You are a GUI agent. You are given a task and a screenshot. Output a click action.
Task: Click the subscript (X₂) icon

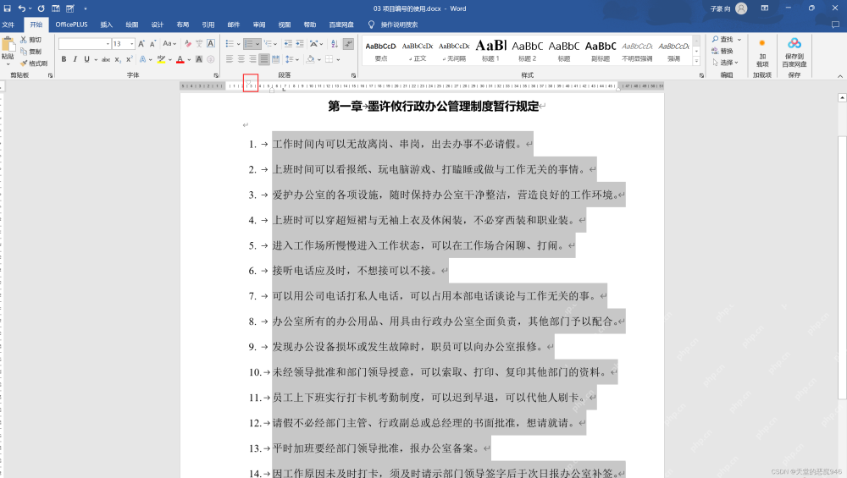pyautogui.click(x=118, y=59)
